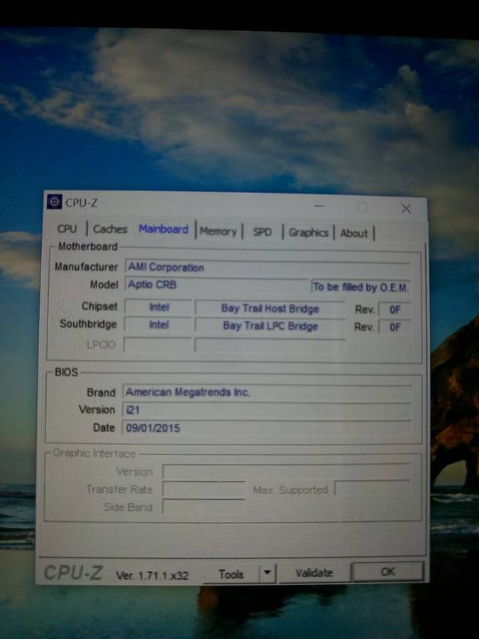The width and height of the screenshot is (479, 639).
Task: Select the Bay Trail LPC Bridge value
Action: [x=270, y=326]
